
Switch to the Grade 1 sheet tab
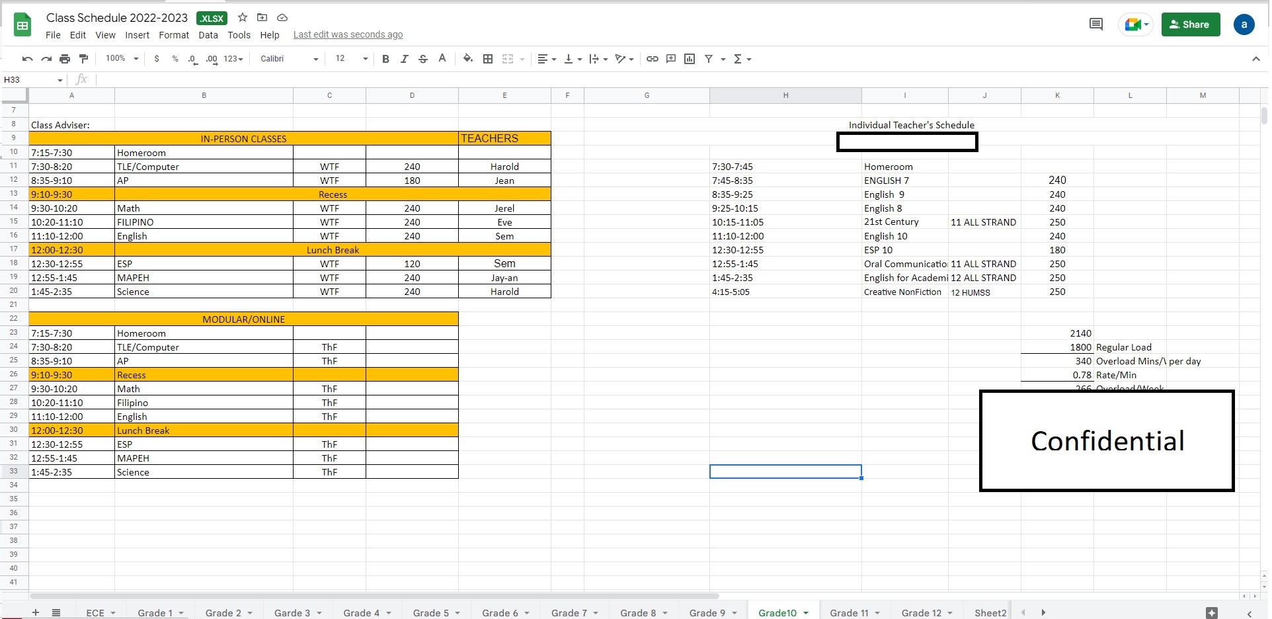click(x=155, y=613)
